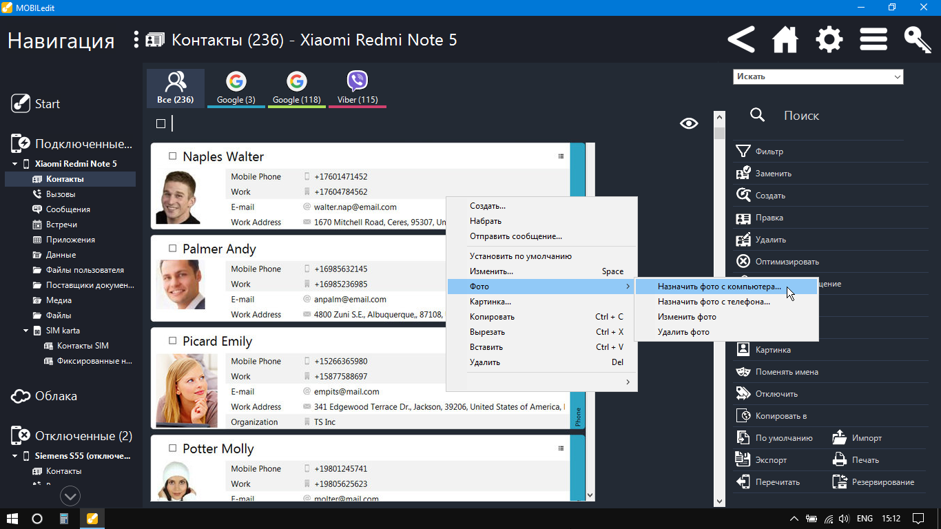Open the three-dot menu beside Контакты title
This screenshot has width=941, height=529.
coord(136,39)
